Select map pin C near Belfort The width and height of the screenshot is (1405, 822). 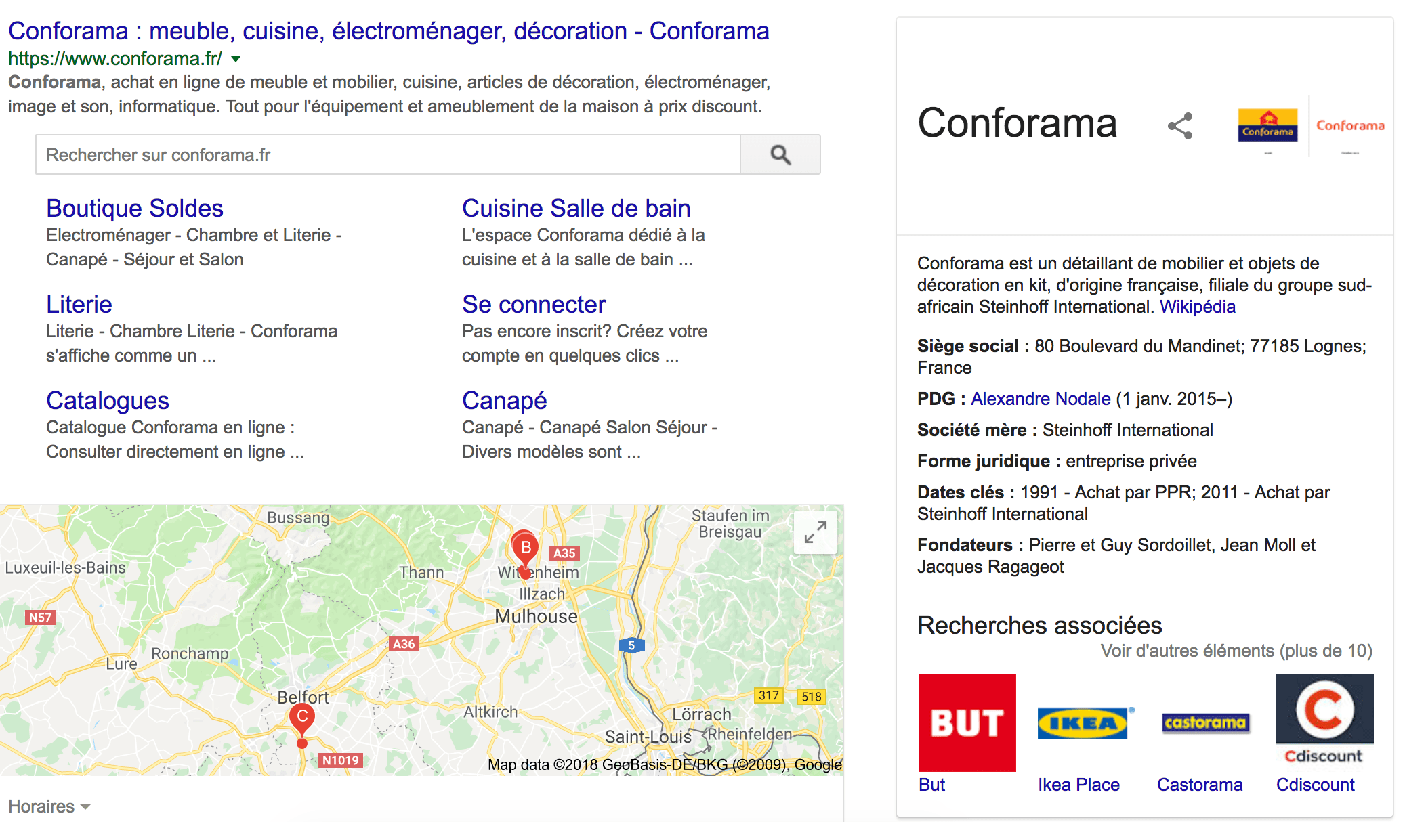tap(302, 718)
